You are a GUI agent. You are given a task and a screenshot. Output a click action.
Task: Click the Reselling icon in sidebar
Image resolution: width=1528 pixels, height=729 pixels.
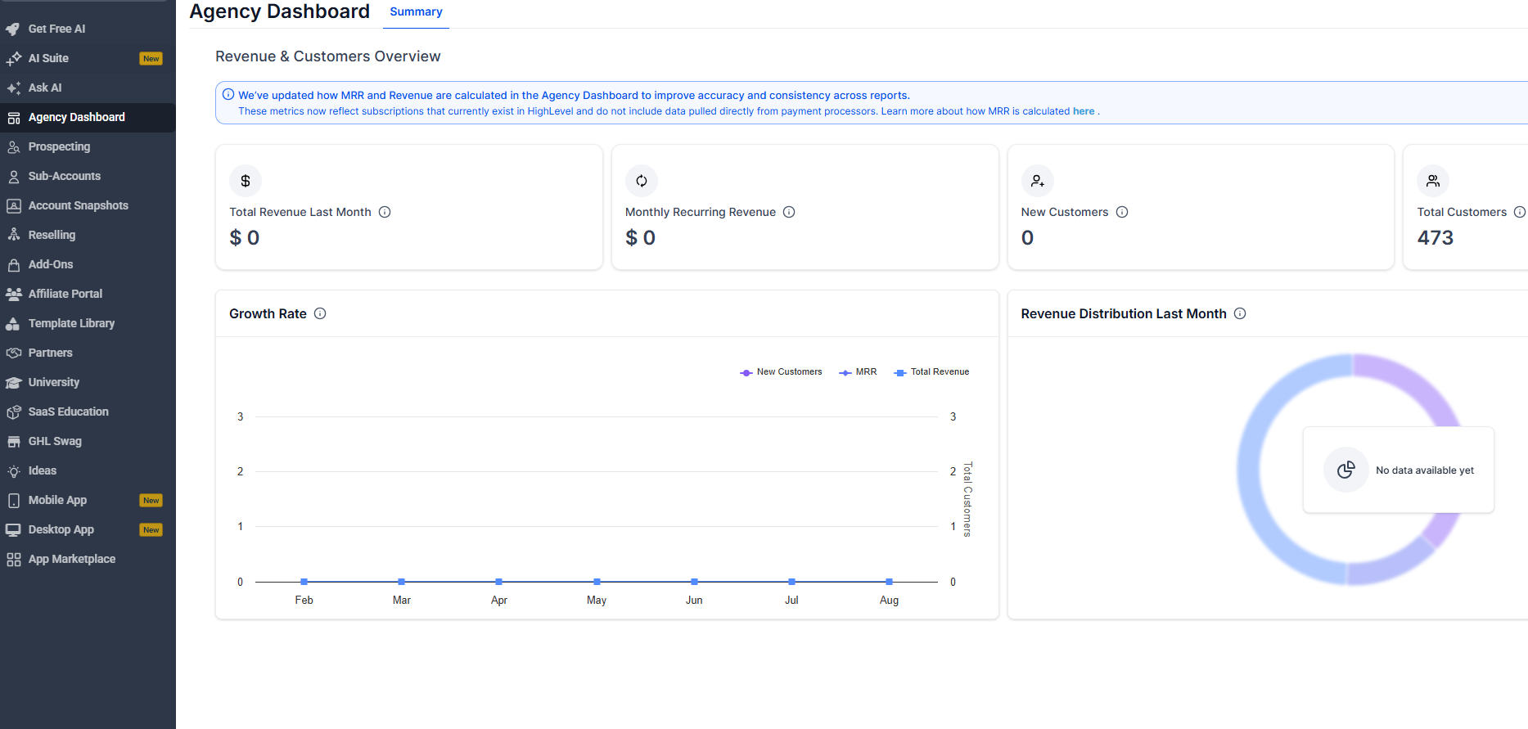click(13, 235)
